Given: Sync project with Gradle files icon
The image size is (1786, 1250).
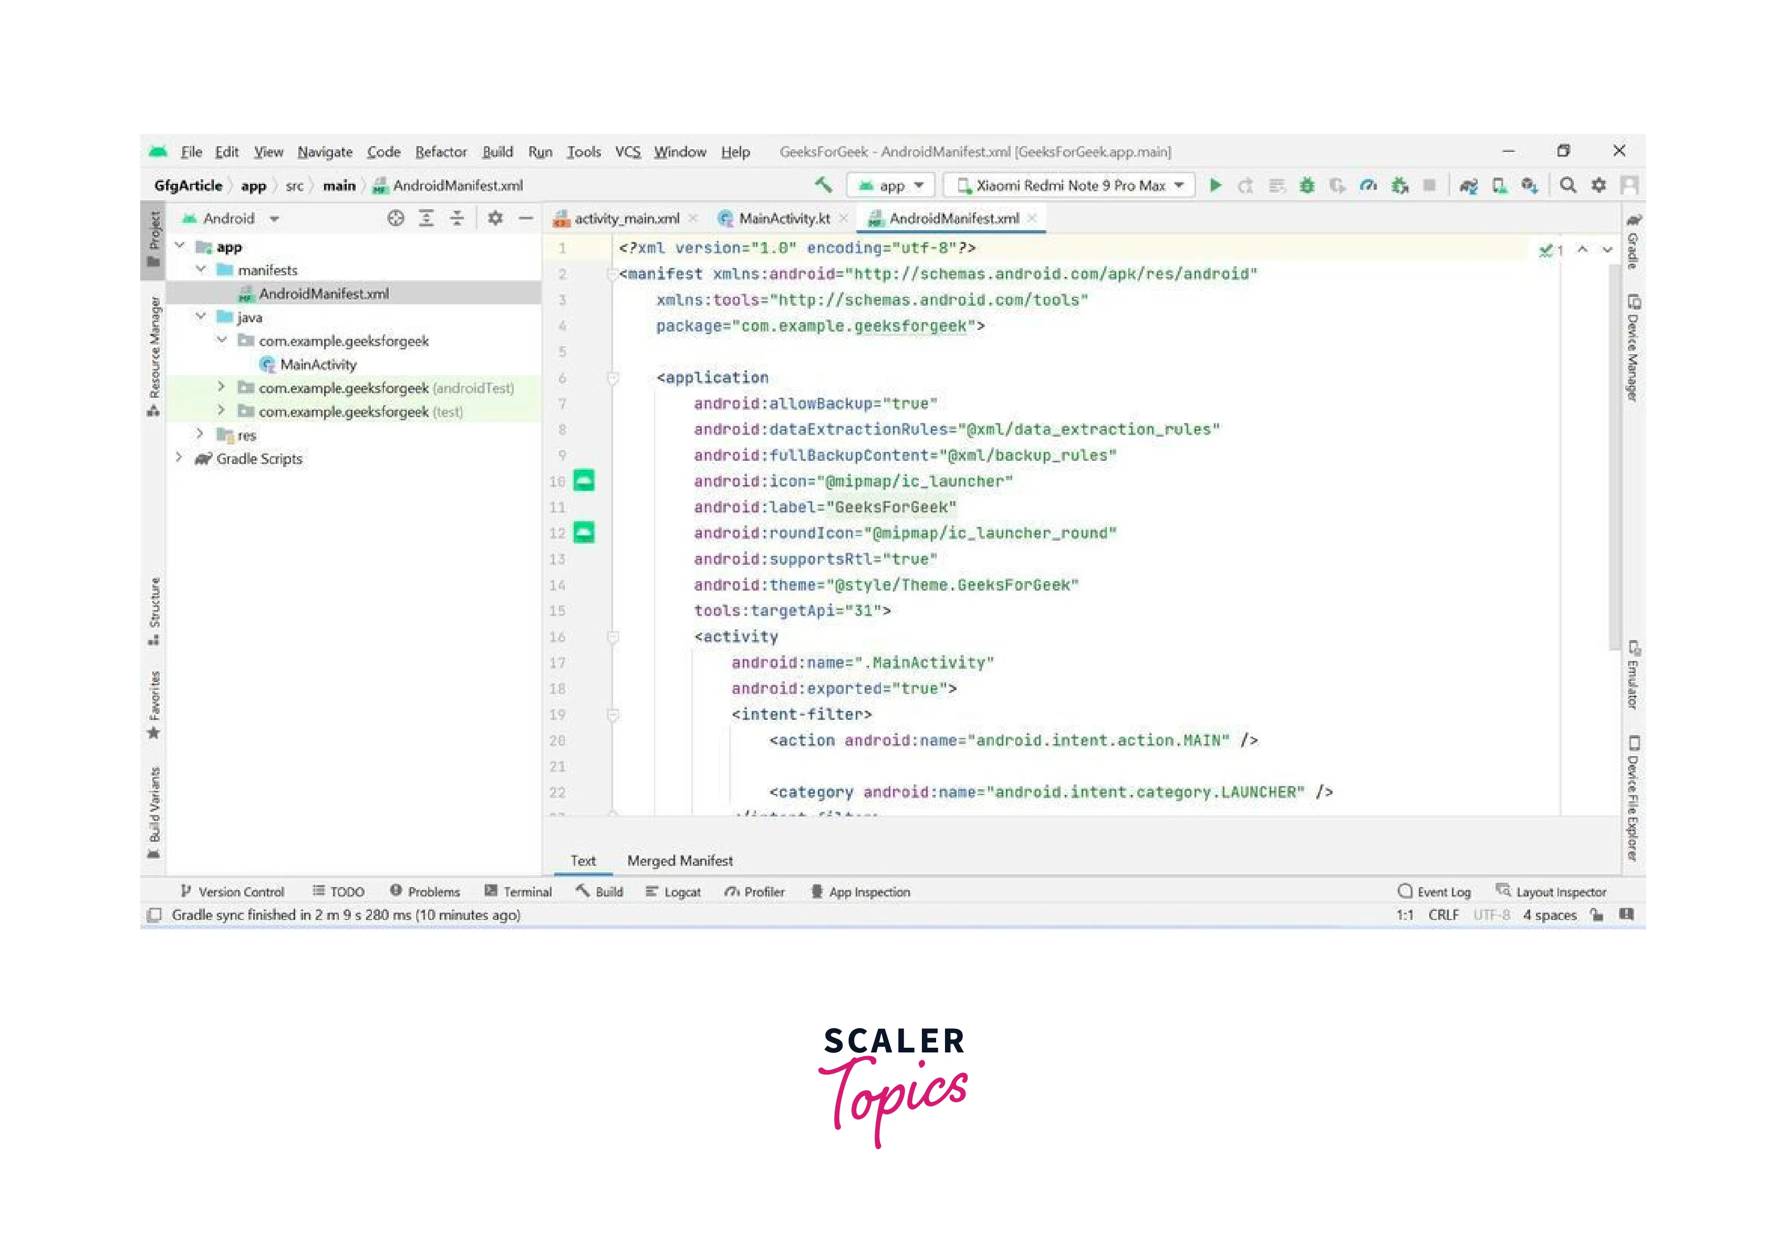Looking at the screenshot, I should 1468,185.
